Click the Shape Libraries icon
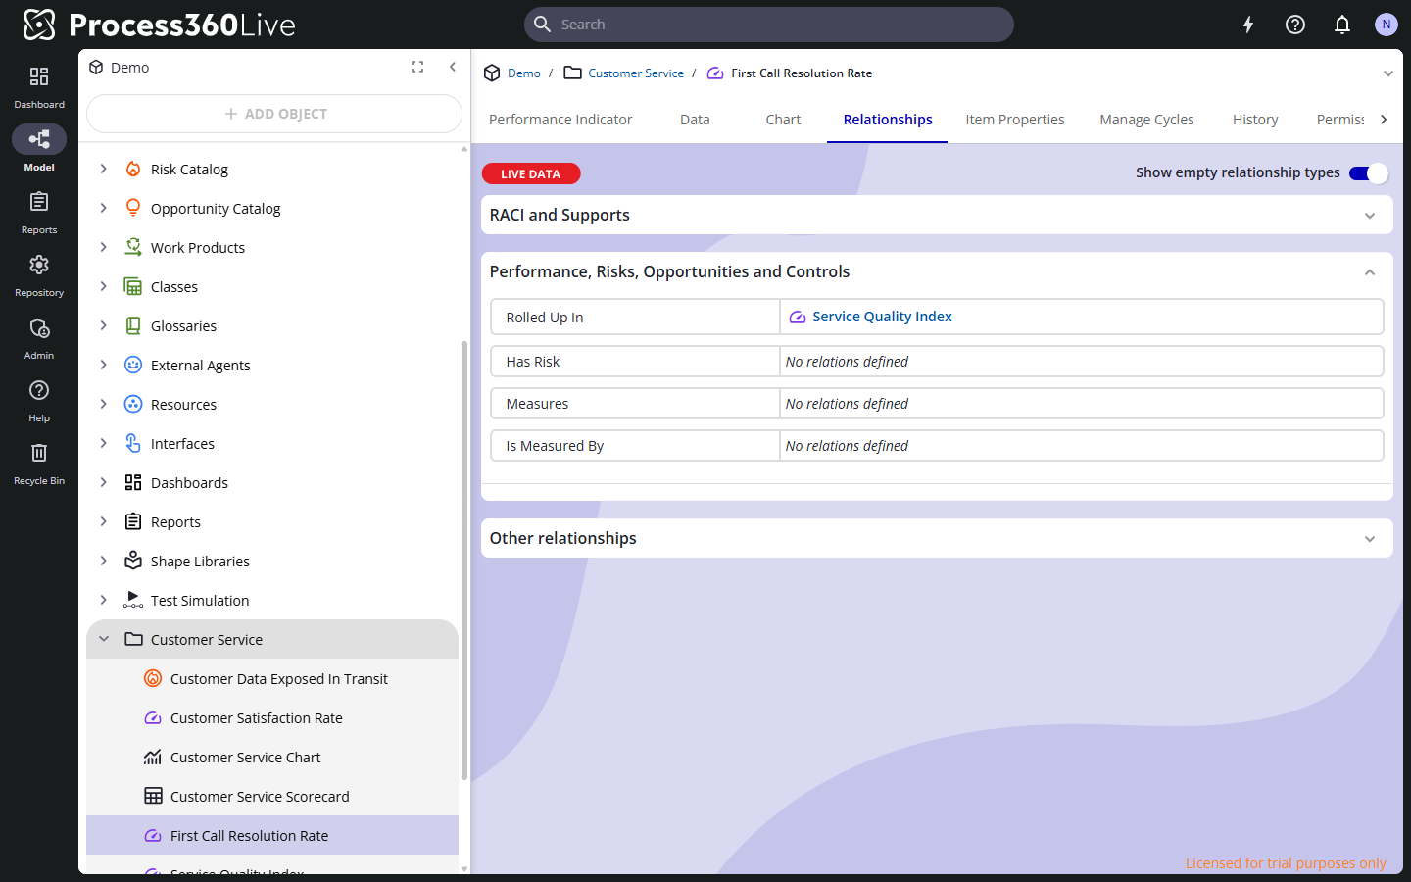The image size is (1411, 882). 133,561
